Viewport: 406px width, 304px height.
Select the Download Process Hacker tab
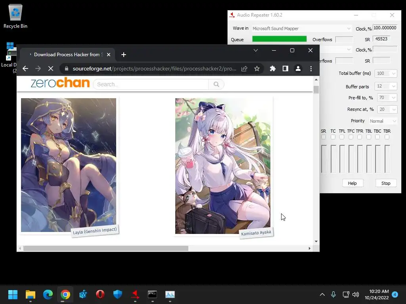pyautogui.click(x=67, y=55)
